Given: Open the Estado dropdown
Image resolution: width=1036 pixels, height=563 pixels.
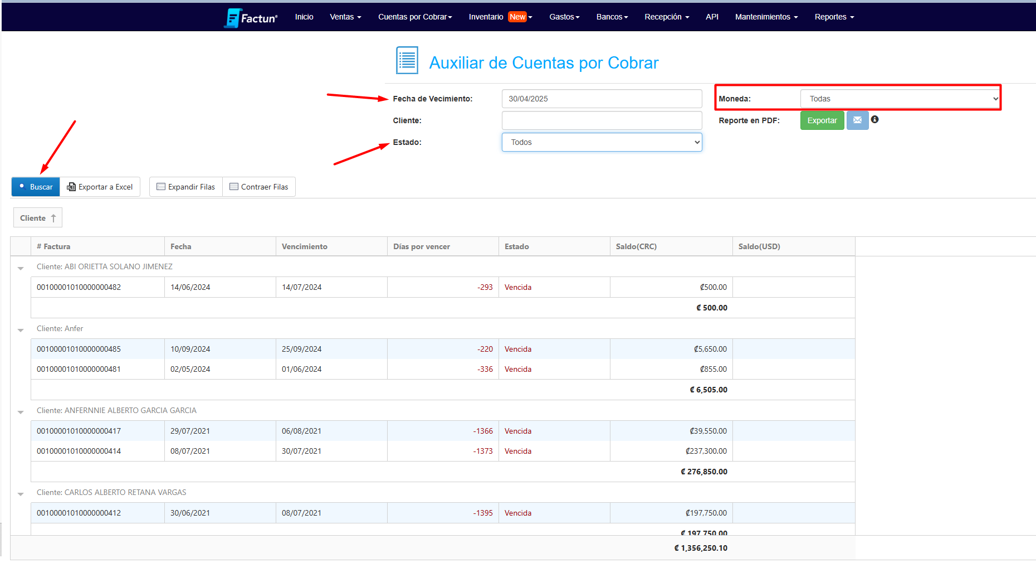Looking at the screenshot, I should pos(602,142).
